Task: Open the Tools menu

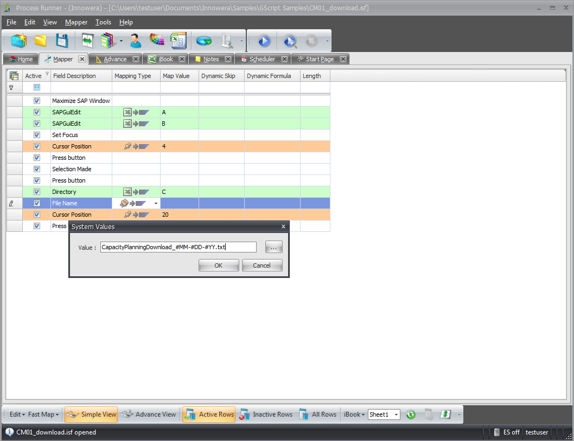Action: click(103, 22)
